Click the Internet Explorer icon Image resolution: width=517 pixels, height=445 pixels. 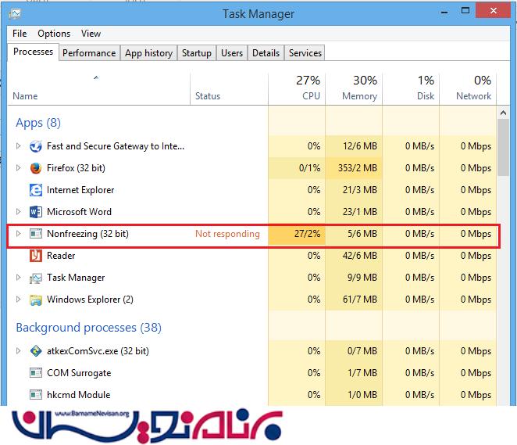pos(35,190)
